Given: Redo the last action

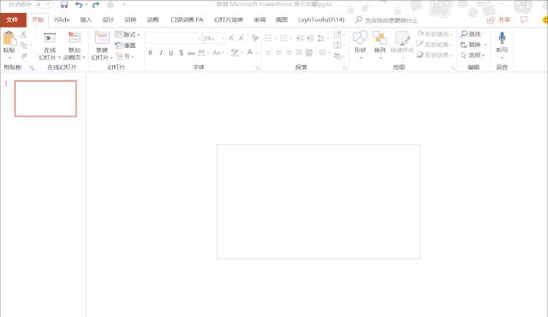Looking at the screenshot, I should pyautogui.click(x=96, y=5).
